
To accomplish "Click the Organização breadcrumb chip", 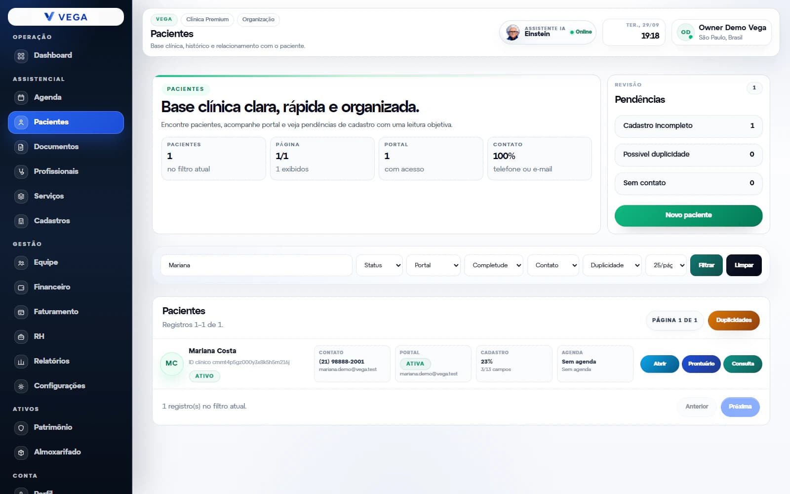I will (258, 20).
